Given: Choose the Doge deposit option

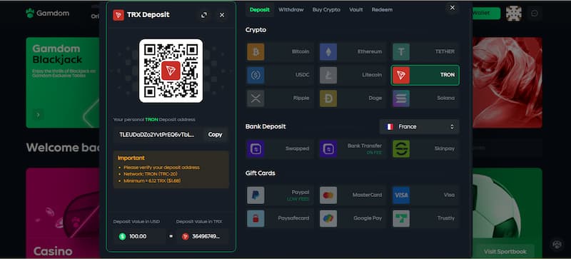Looking at the screenshot, I should click(x=353, y=98).
